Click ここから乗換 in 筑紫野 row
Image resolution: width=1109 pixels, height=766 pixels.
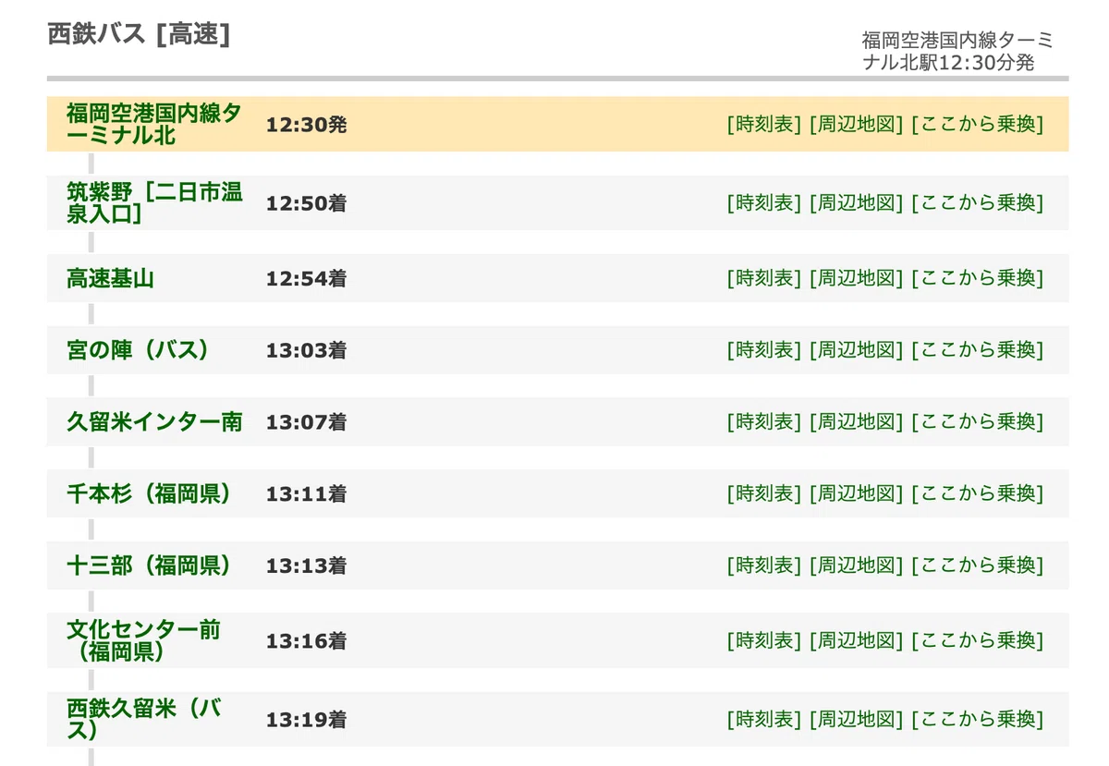click(x=977, y=202)
